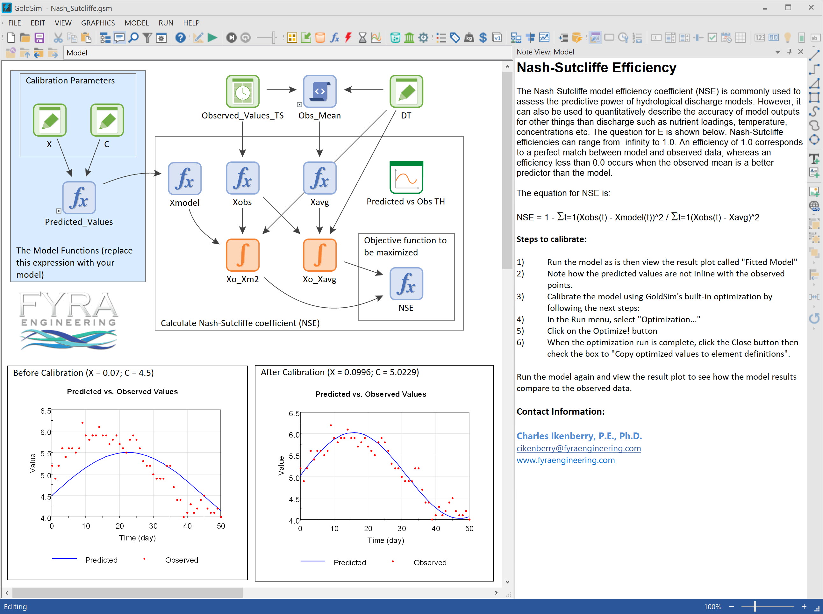Image resolution: width=823 pixels, height=614 pixels.
Task: Open the browser tree view icon
Action: point(105,38)
